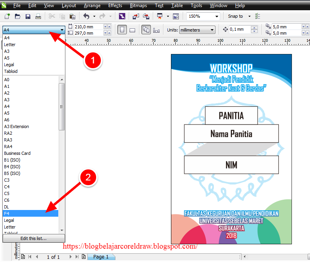Image resolution: width=310 pixels, height=262 pixels.
Task: Click the horizontal scroll left arrow
Action: click(x=245, y=256)
